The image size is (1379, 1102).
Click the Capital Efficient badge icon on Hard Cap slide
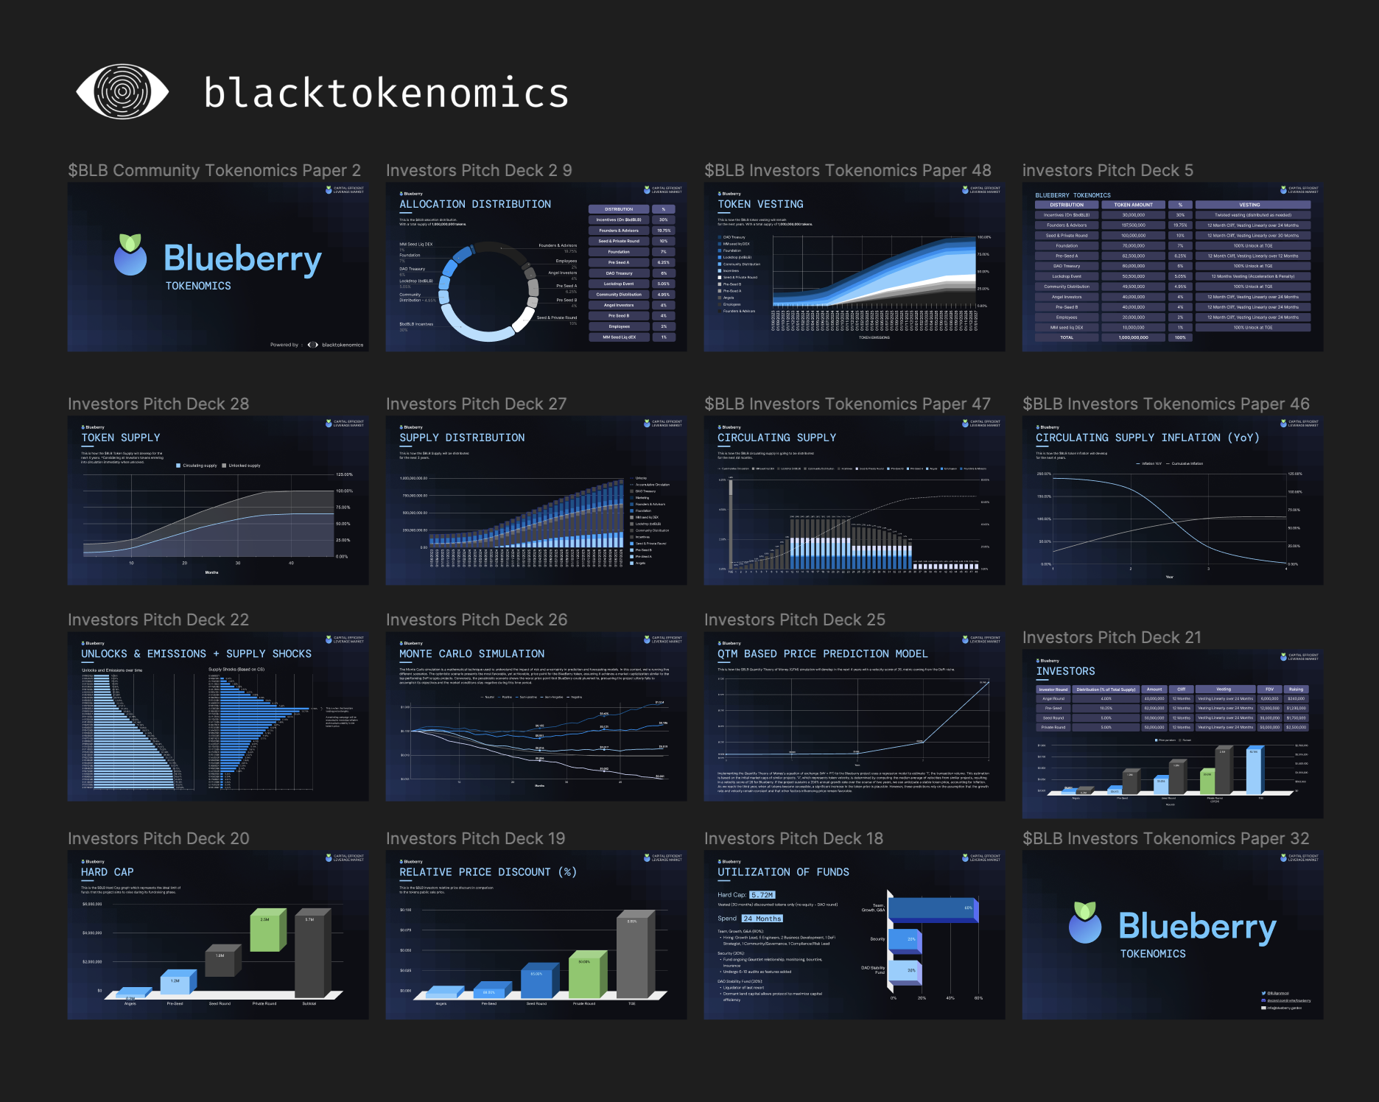pyautogui.click(x=329, y=857)
